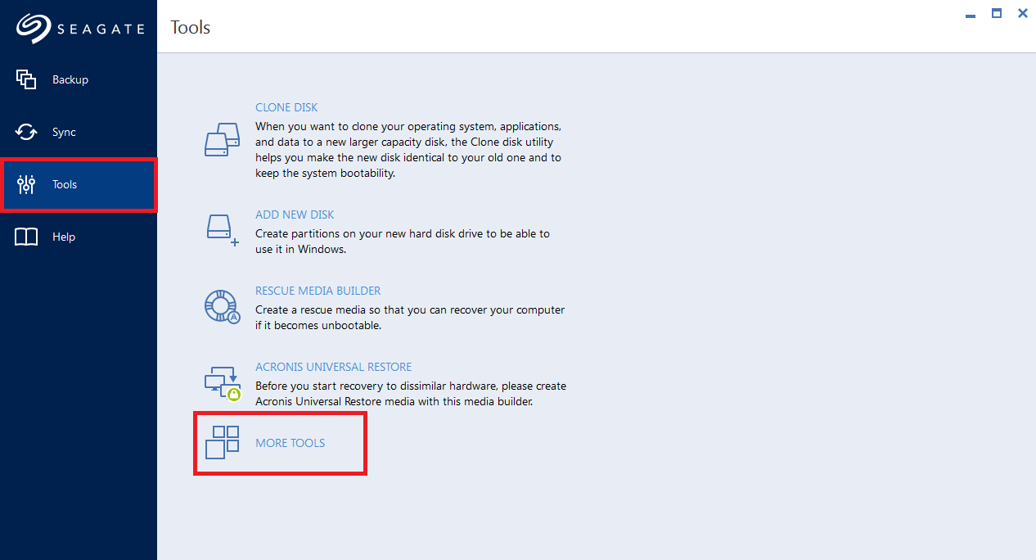The width and height of the screenshot is (1036, 560).
Task: Click the Add New Disk icon
Action: pyautogui.click(x=222, y=230)
